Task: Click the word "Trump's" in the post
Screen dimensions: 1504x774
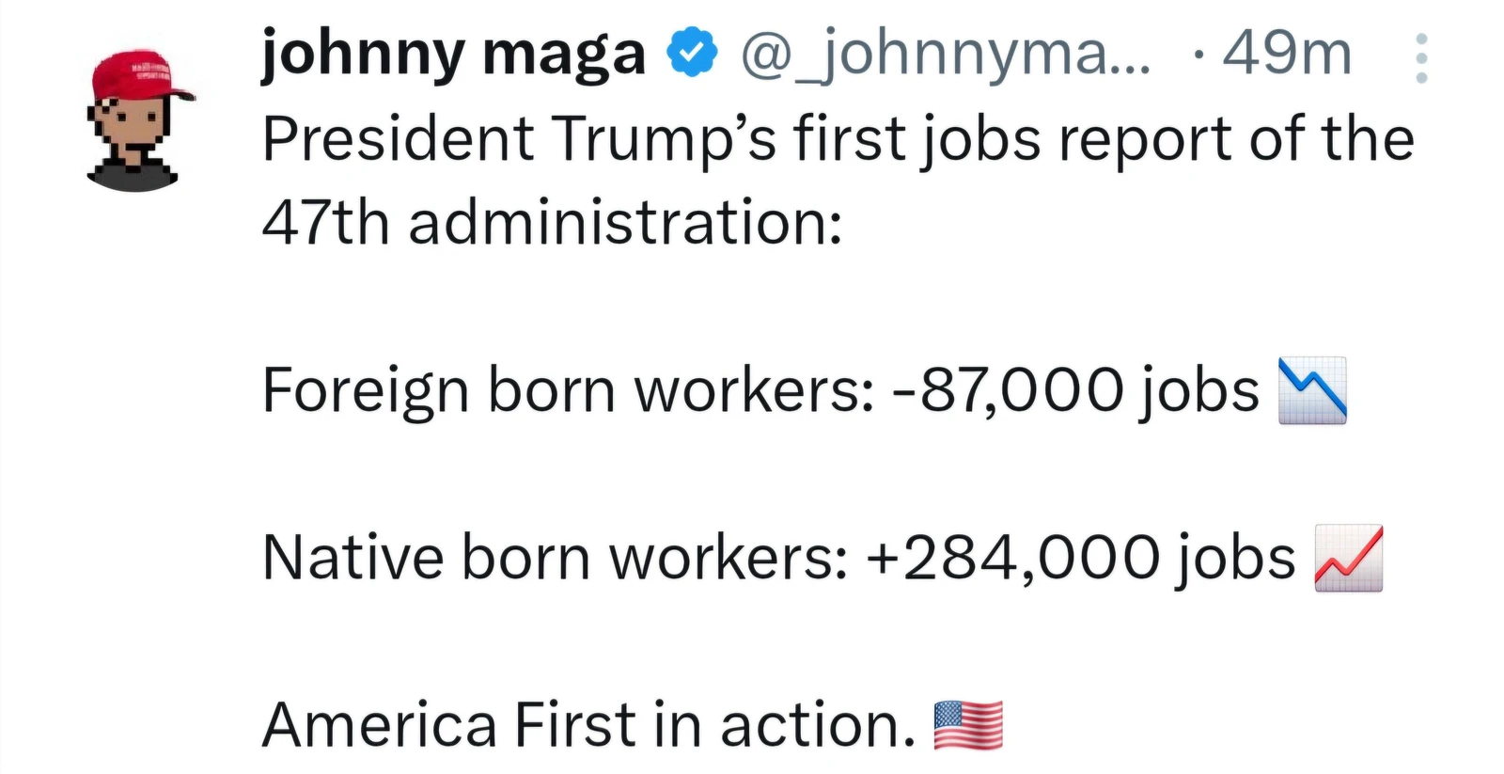Action: tap(663, 139)
